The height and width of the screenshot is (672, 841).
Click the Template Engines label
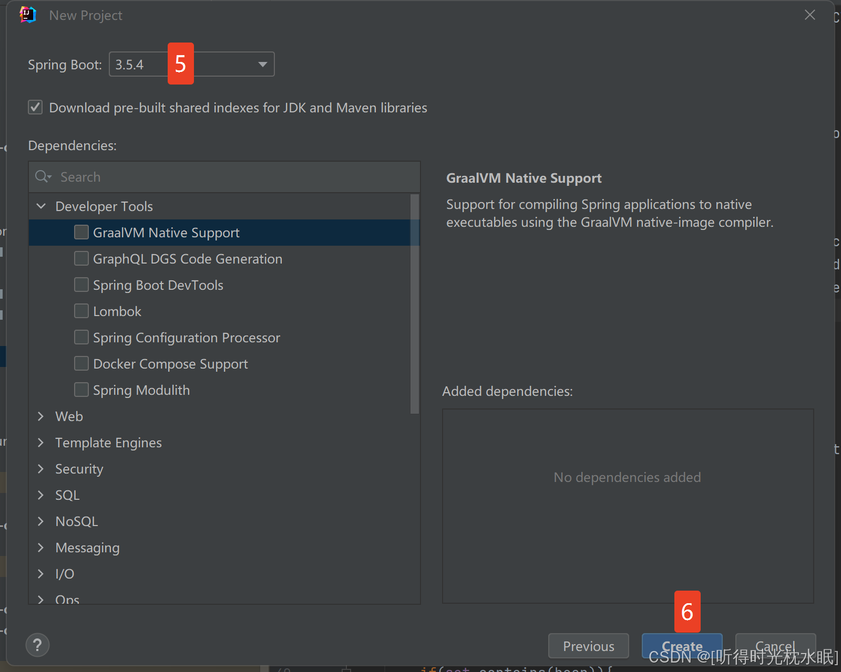coord(108,443)
